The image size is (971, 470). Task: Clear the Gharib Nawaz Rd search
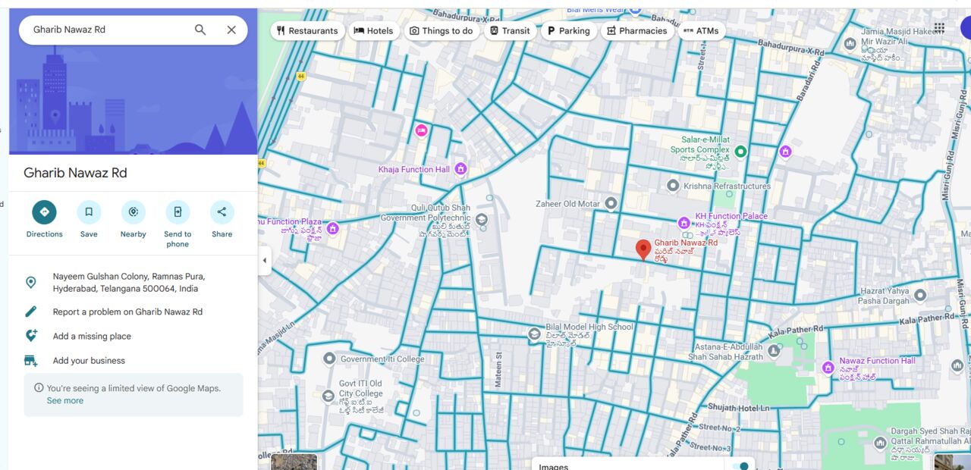(231, 30)
